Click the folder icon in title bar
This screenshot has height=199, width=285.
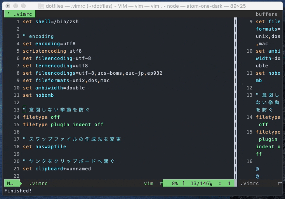(x=41, y=6)
